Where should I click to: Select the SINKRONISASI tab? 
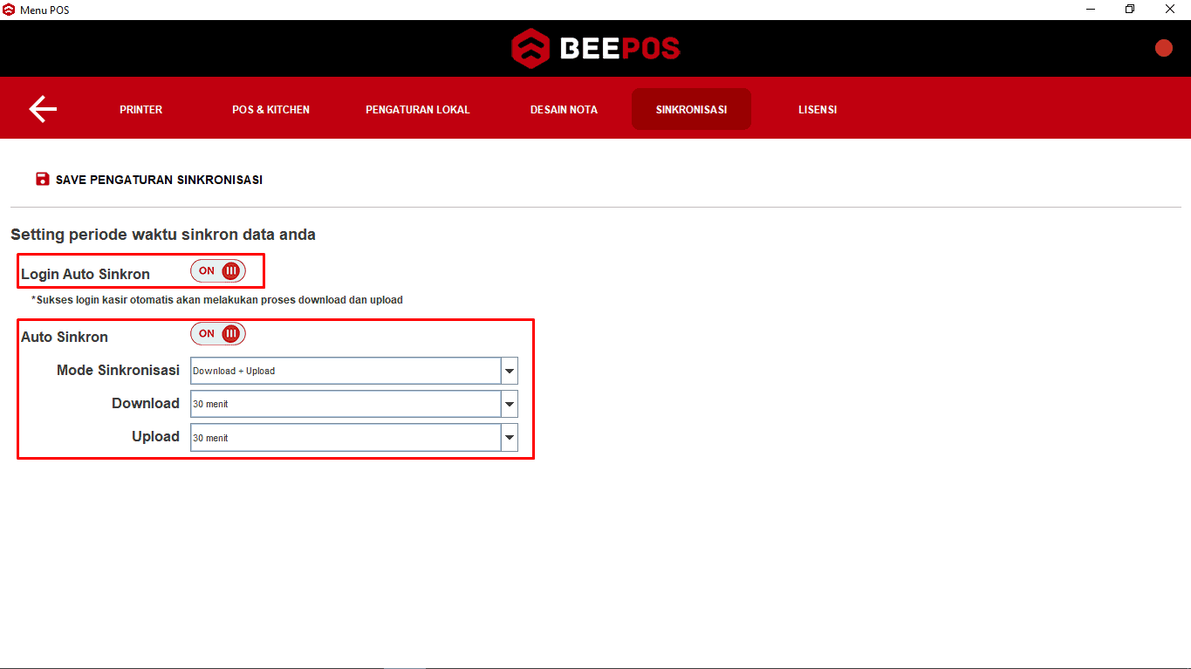click(691, 109)
